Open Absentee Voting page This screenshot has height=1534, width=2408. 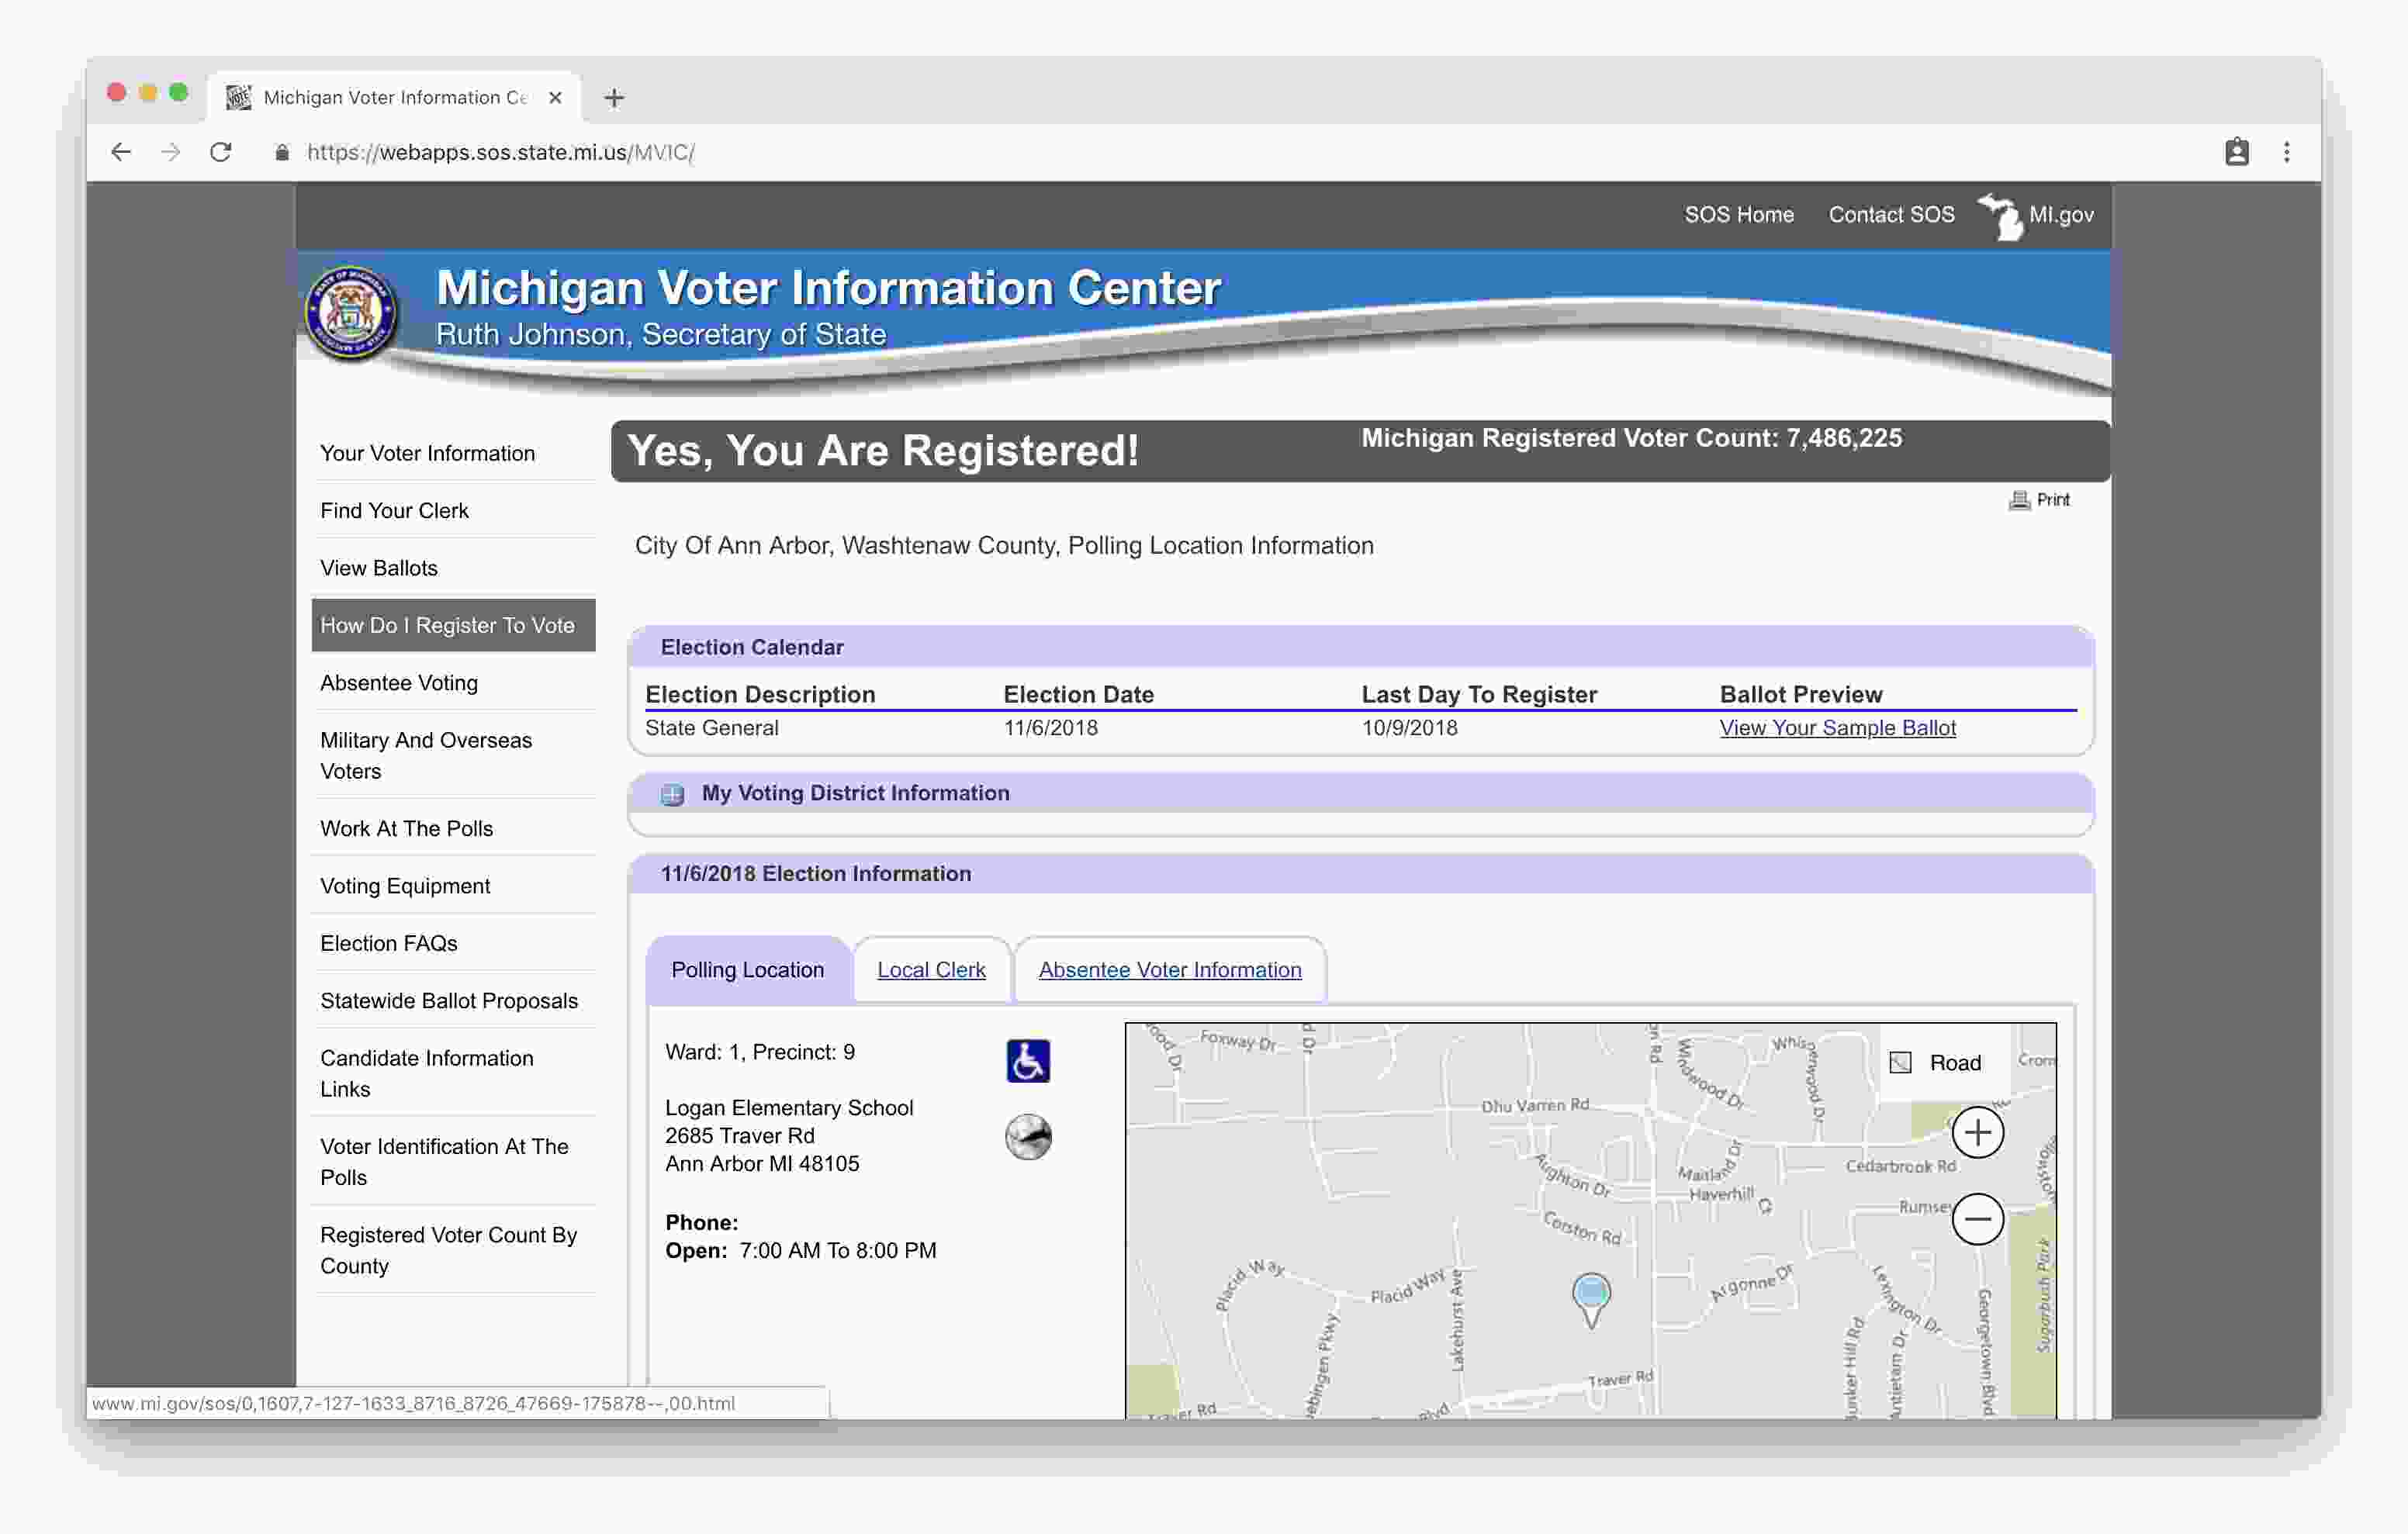click(x=399, y=683)
